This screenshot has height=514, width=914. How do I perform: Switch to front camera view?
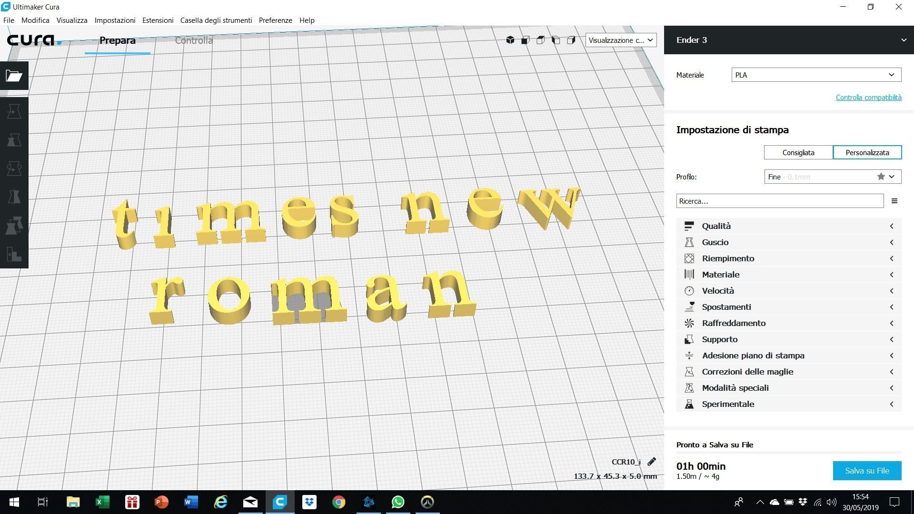pyautogui.click(x=526, y=40)
